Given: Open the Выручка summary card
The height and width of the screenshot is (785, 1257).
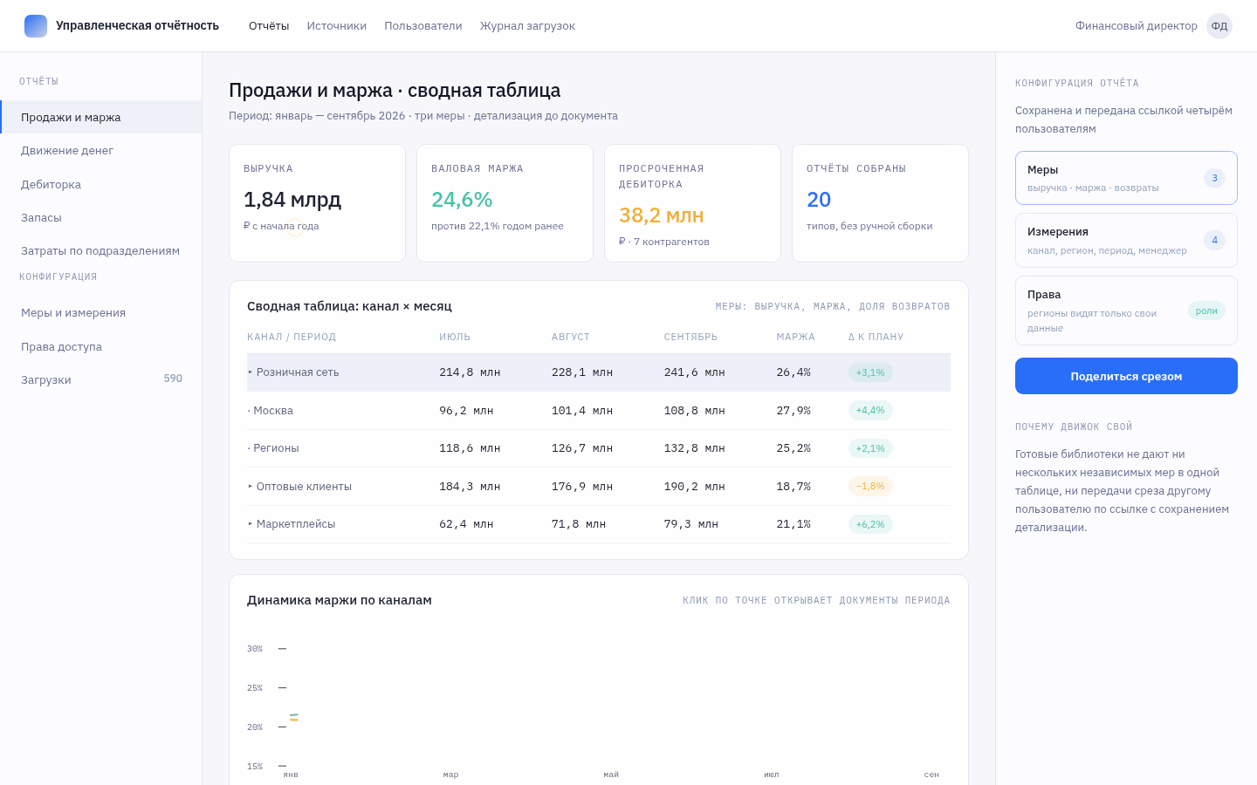Looking at the screenshot, I should pyautogui.click(x=317, y=203).
